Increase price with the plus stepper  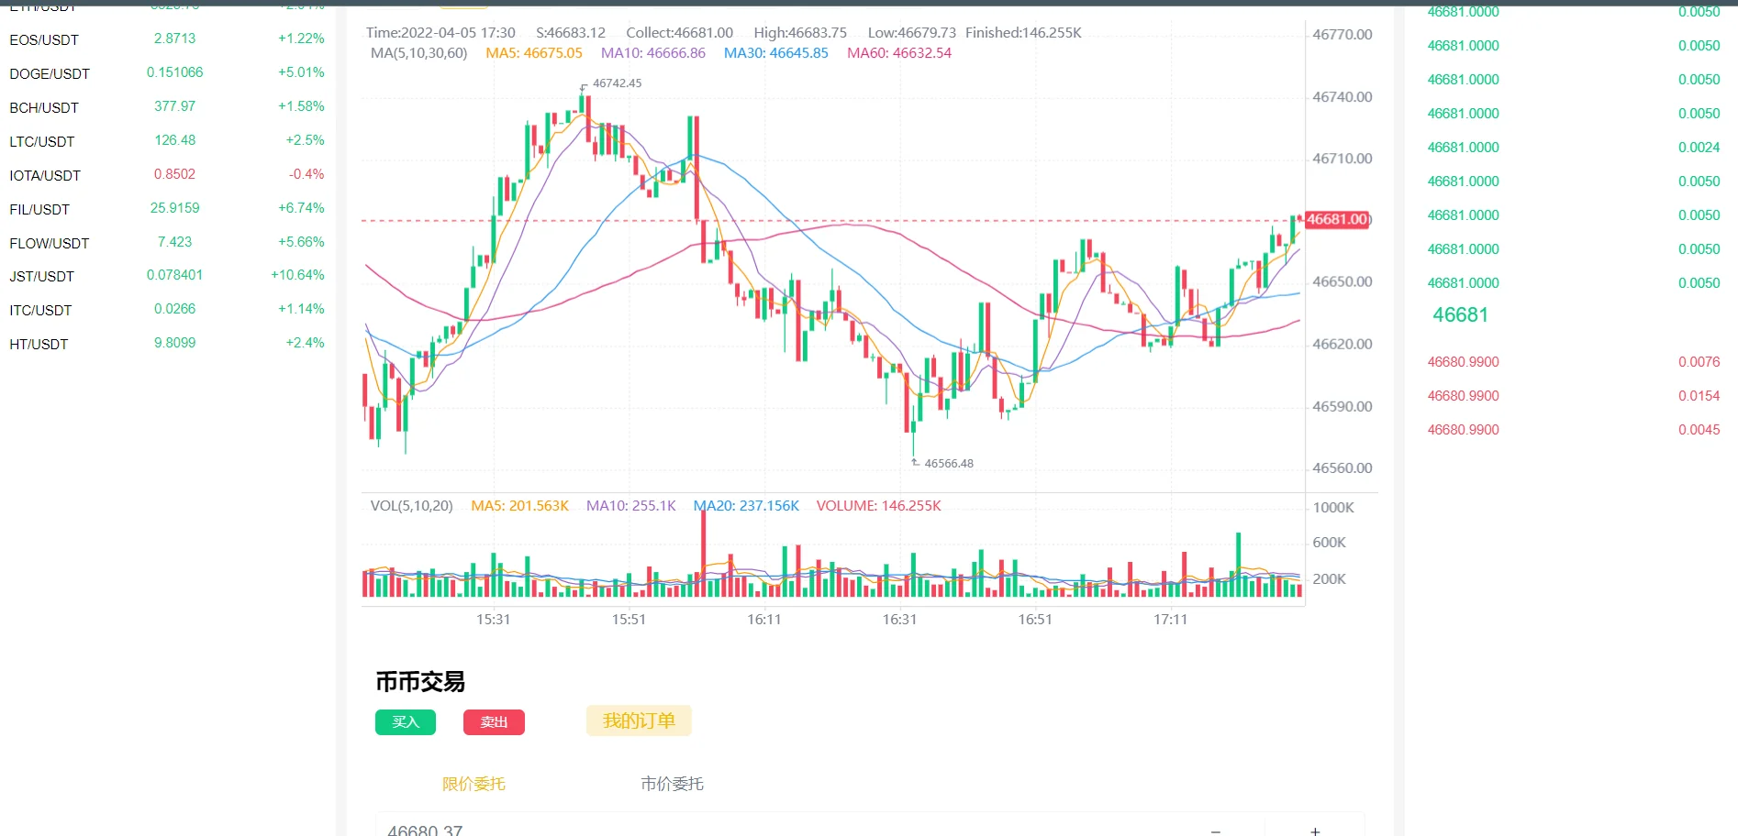click(x=1315, y=830)
